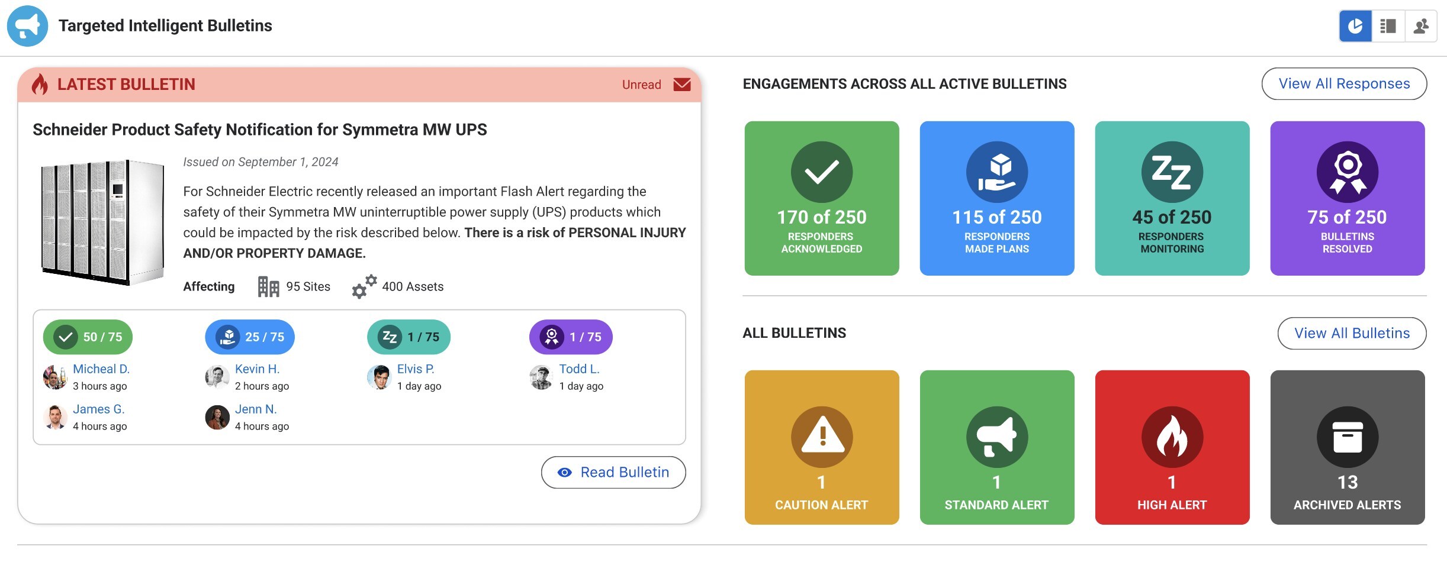Click the megaphone app logo icon
Screen dimensions: 1447x562
[27, 26]
